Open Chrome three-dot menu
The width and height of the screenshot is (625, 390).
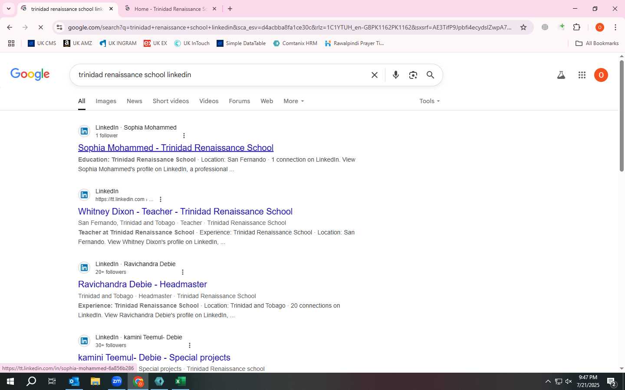pos(615,27)
